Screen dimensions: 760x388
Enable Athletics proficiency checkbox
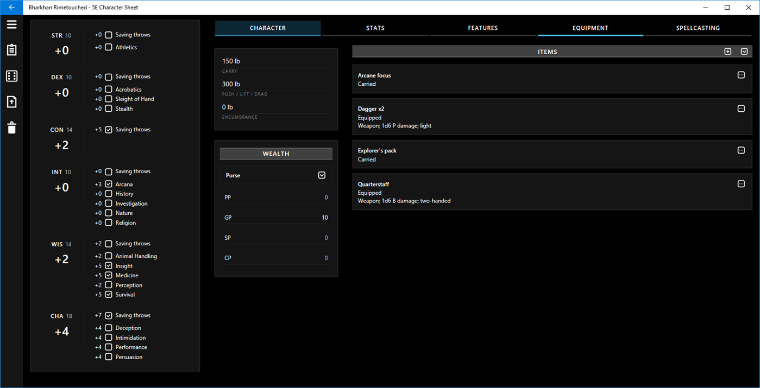(109, 47)
